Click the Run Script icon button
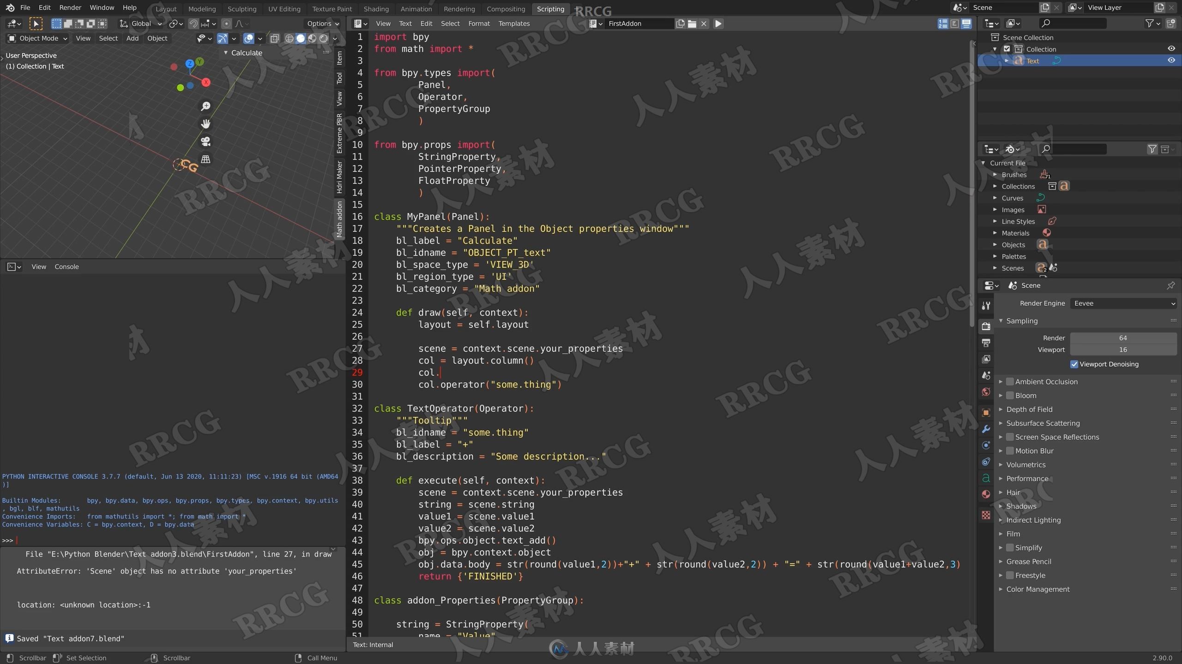Image resolution: width=1182 pixels, height=664 pixels. [x=718, y=23]
